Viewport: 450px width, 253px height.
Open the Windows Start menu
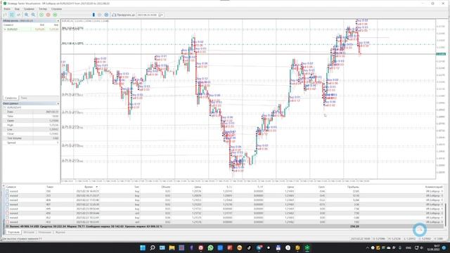(x=143, y=247)
